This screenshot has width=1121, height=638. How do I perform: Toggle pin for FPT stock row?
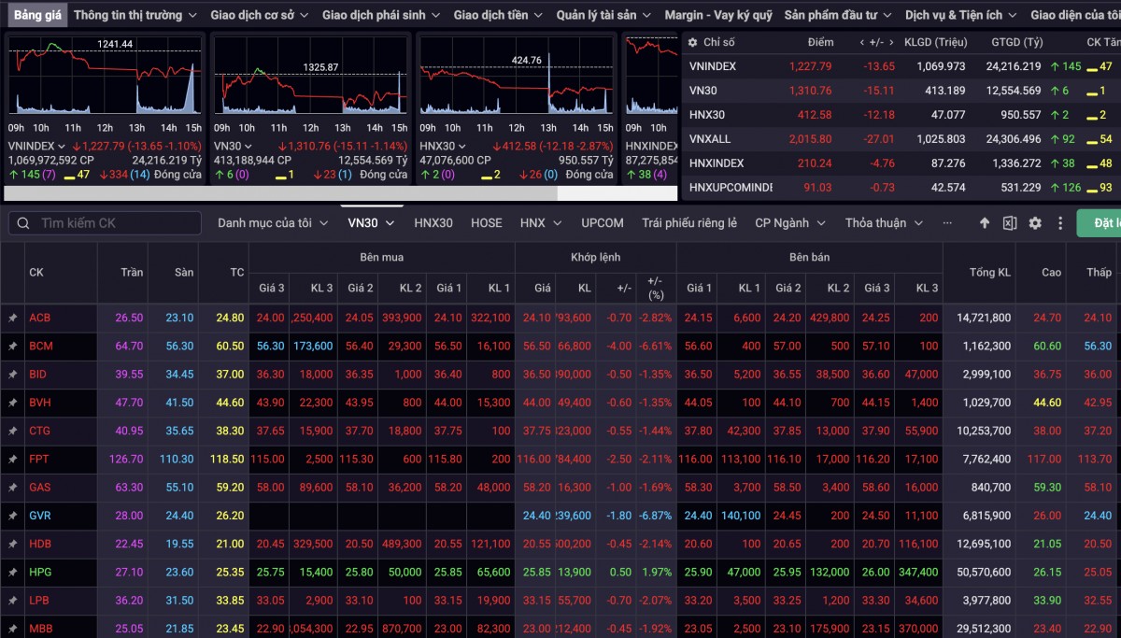pos(13,460)
